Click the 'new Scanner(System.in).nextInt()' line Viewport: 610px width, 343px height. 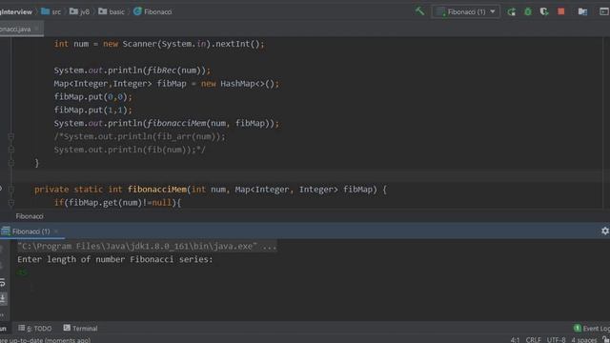(x=159, y=44)
